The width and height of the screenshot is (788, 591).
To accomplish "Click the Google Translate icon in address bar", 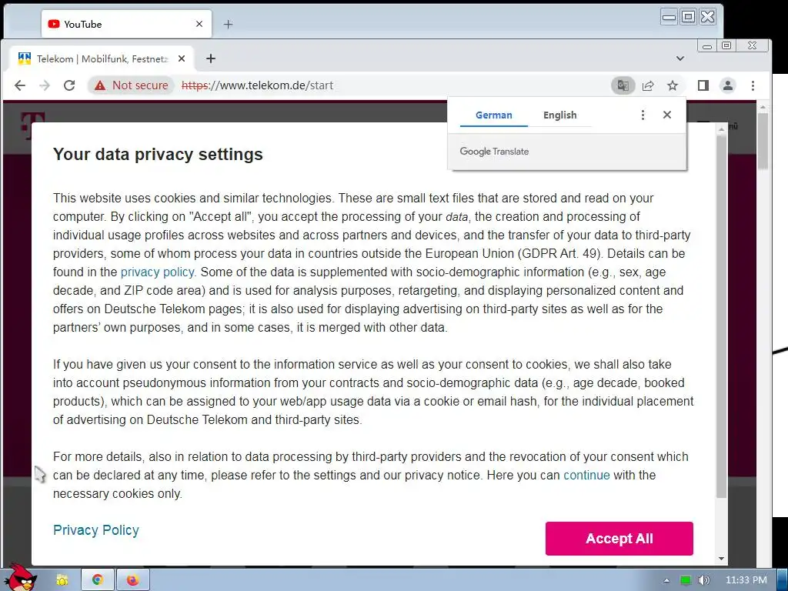I will [x=623, y=85].
